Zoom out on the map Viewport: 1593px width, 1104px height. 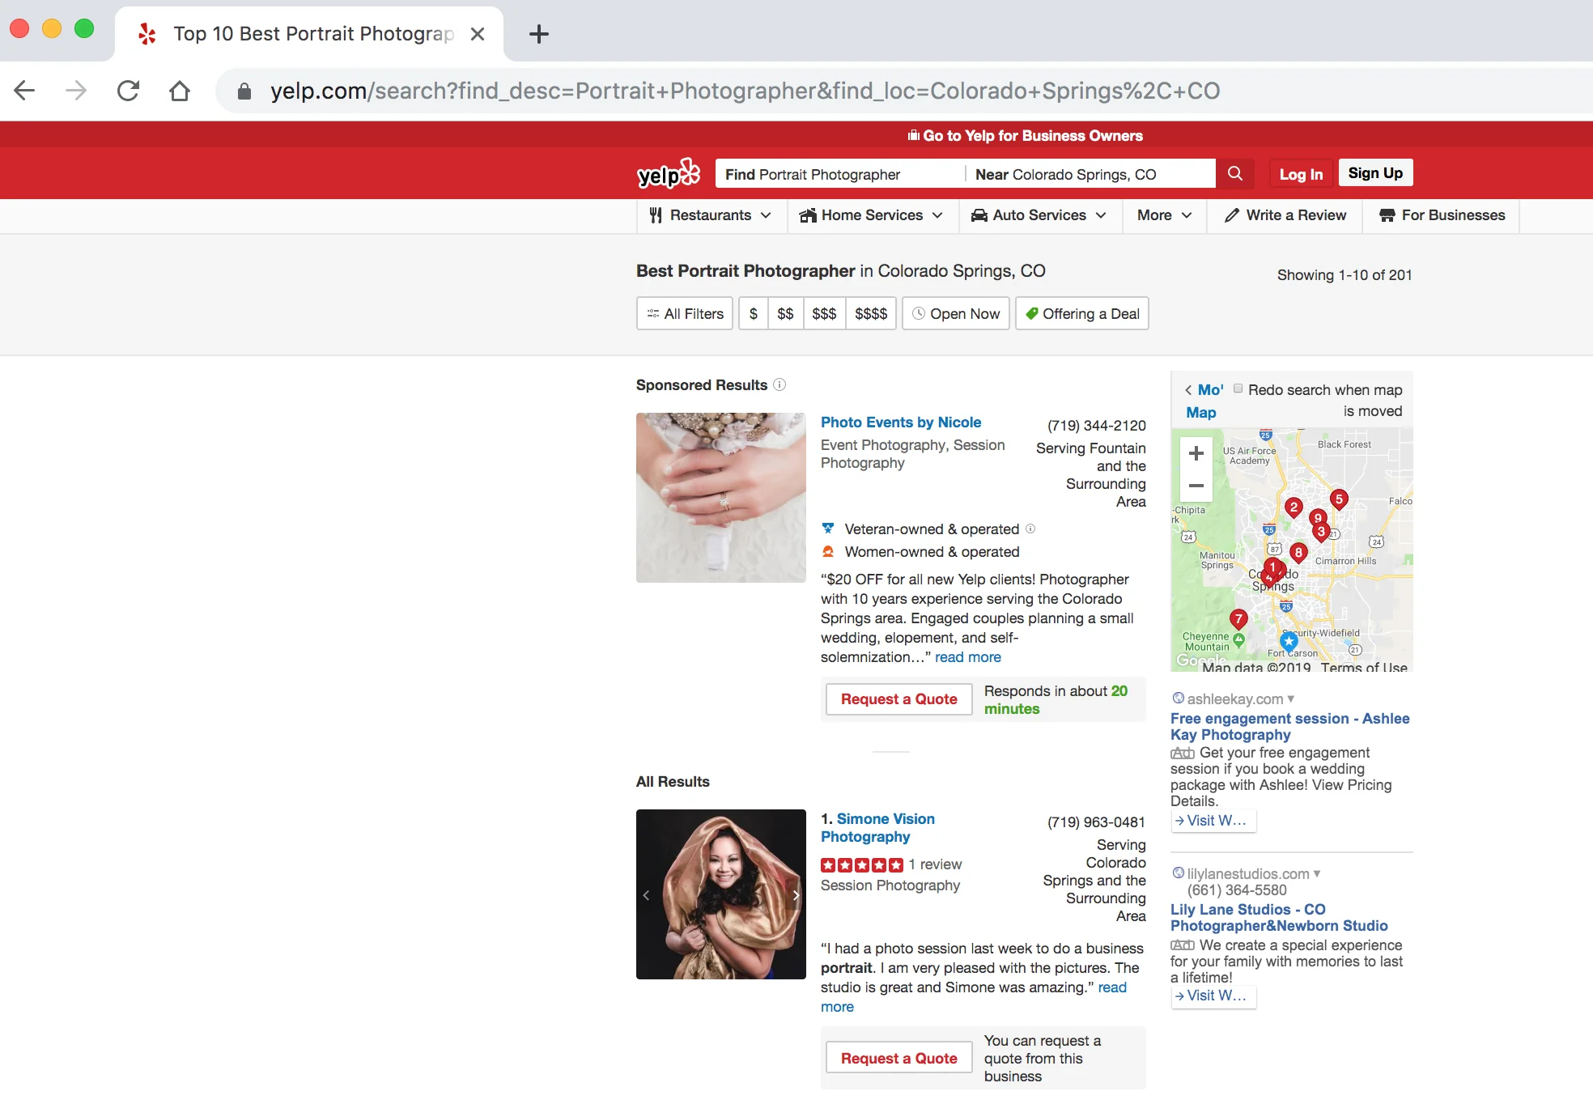click(x=1196, y=486)
